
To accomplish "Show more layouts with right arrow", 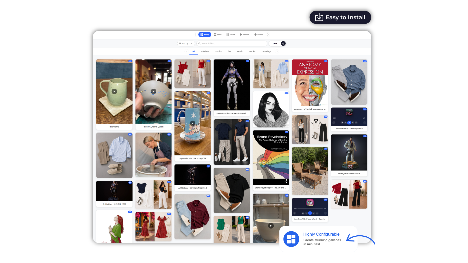I will pos(268,34).
